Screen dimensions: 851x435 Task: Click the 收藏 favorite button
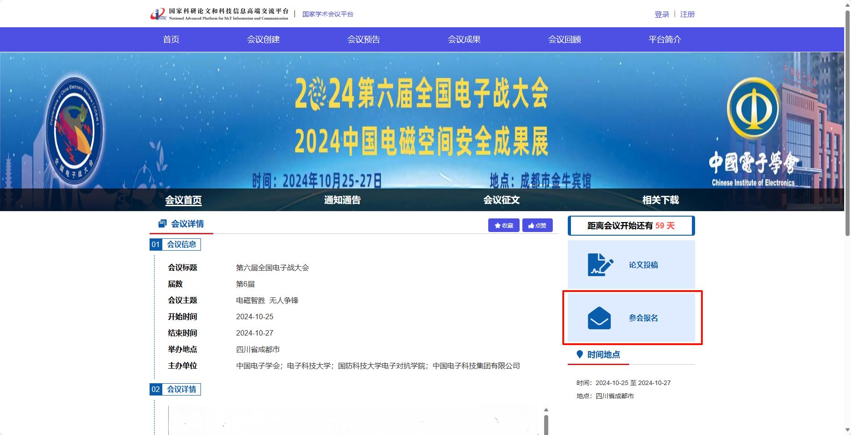click(x=504, y=225)
